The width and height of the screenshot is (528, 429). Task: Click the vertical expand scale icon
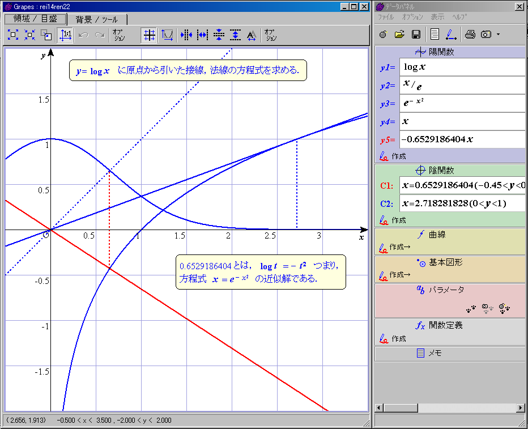(235, 35)
